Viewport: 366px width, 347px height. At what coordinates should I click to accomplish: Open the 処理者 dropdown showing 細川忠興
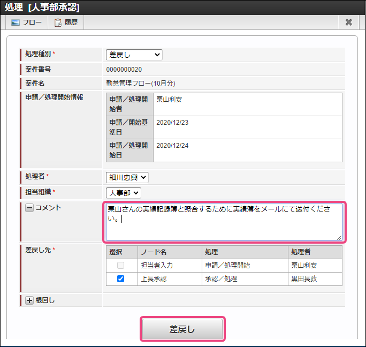127,177
